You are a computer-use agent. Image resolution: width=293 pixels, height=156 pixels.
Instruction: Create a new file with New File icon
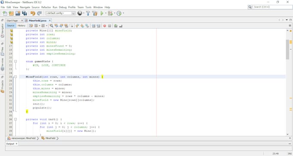pyautogui.click(x=5, y=13)
